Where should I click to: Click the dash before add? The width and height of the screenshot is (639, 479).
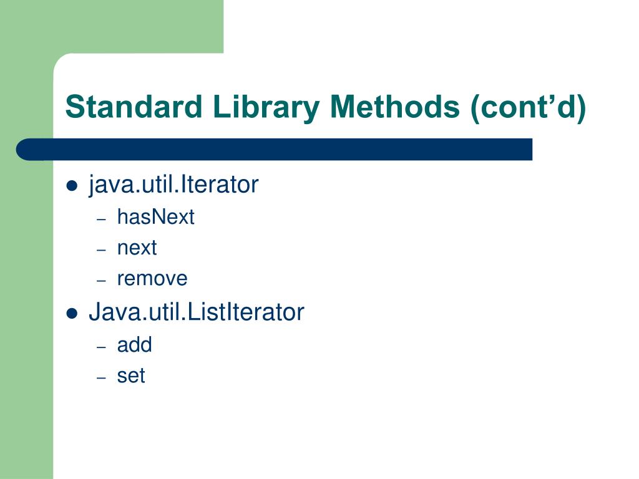click(x=102, y=347)
